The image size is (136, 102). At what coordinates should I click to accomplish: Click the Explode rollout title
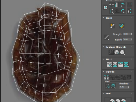tap(110, 72)
